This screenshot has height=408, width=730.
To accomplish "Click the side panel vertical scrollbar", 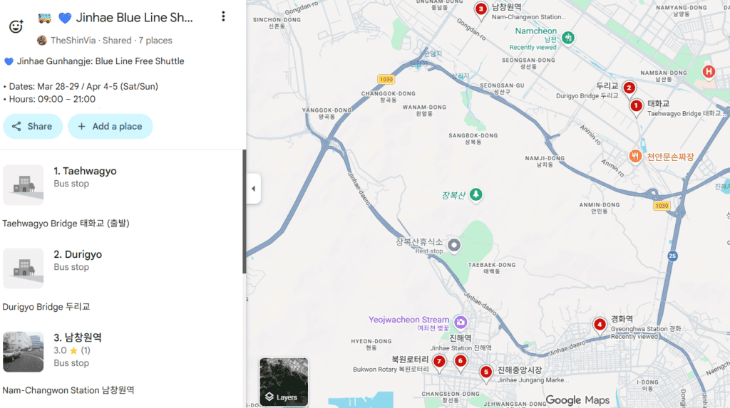I will point(244,212).
